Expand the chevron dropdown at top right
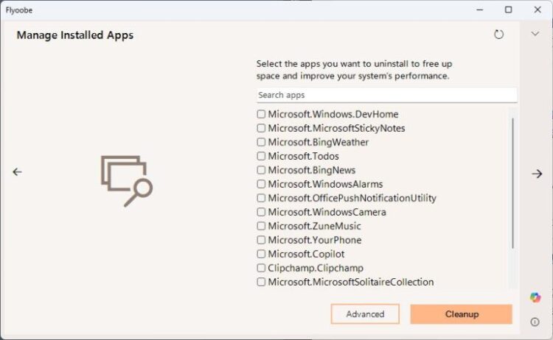 pyautogui.click(x=535, y=34)
